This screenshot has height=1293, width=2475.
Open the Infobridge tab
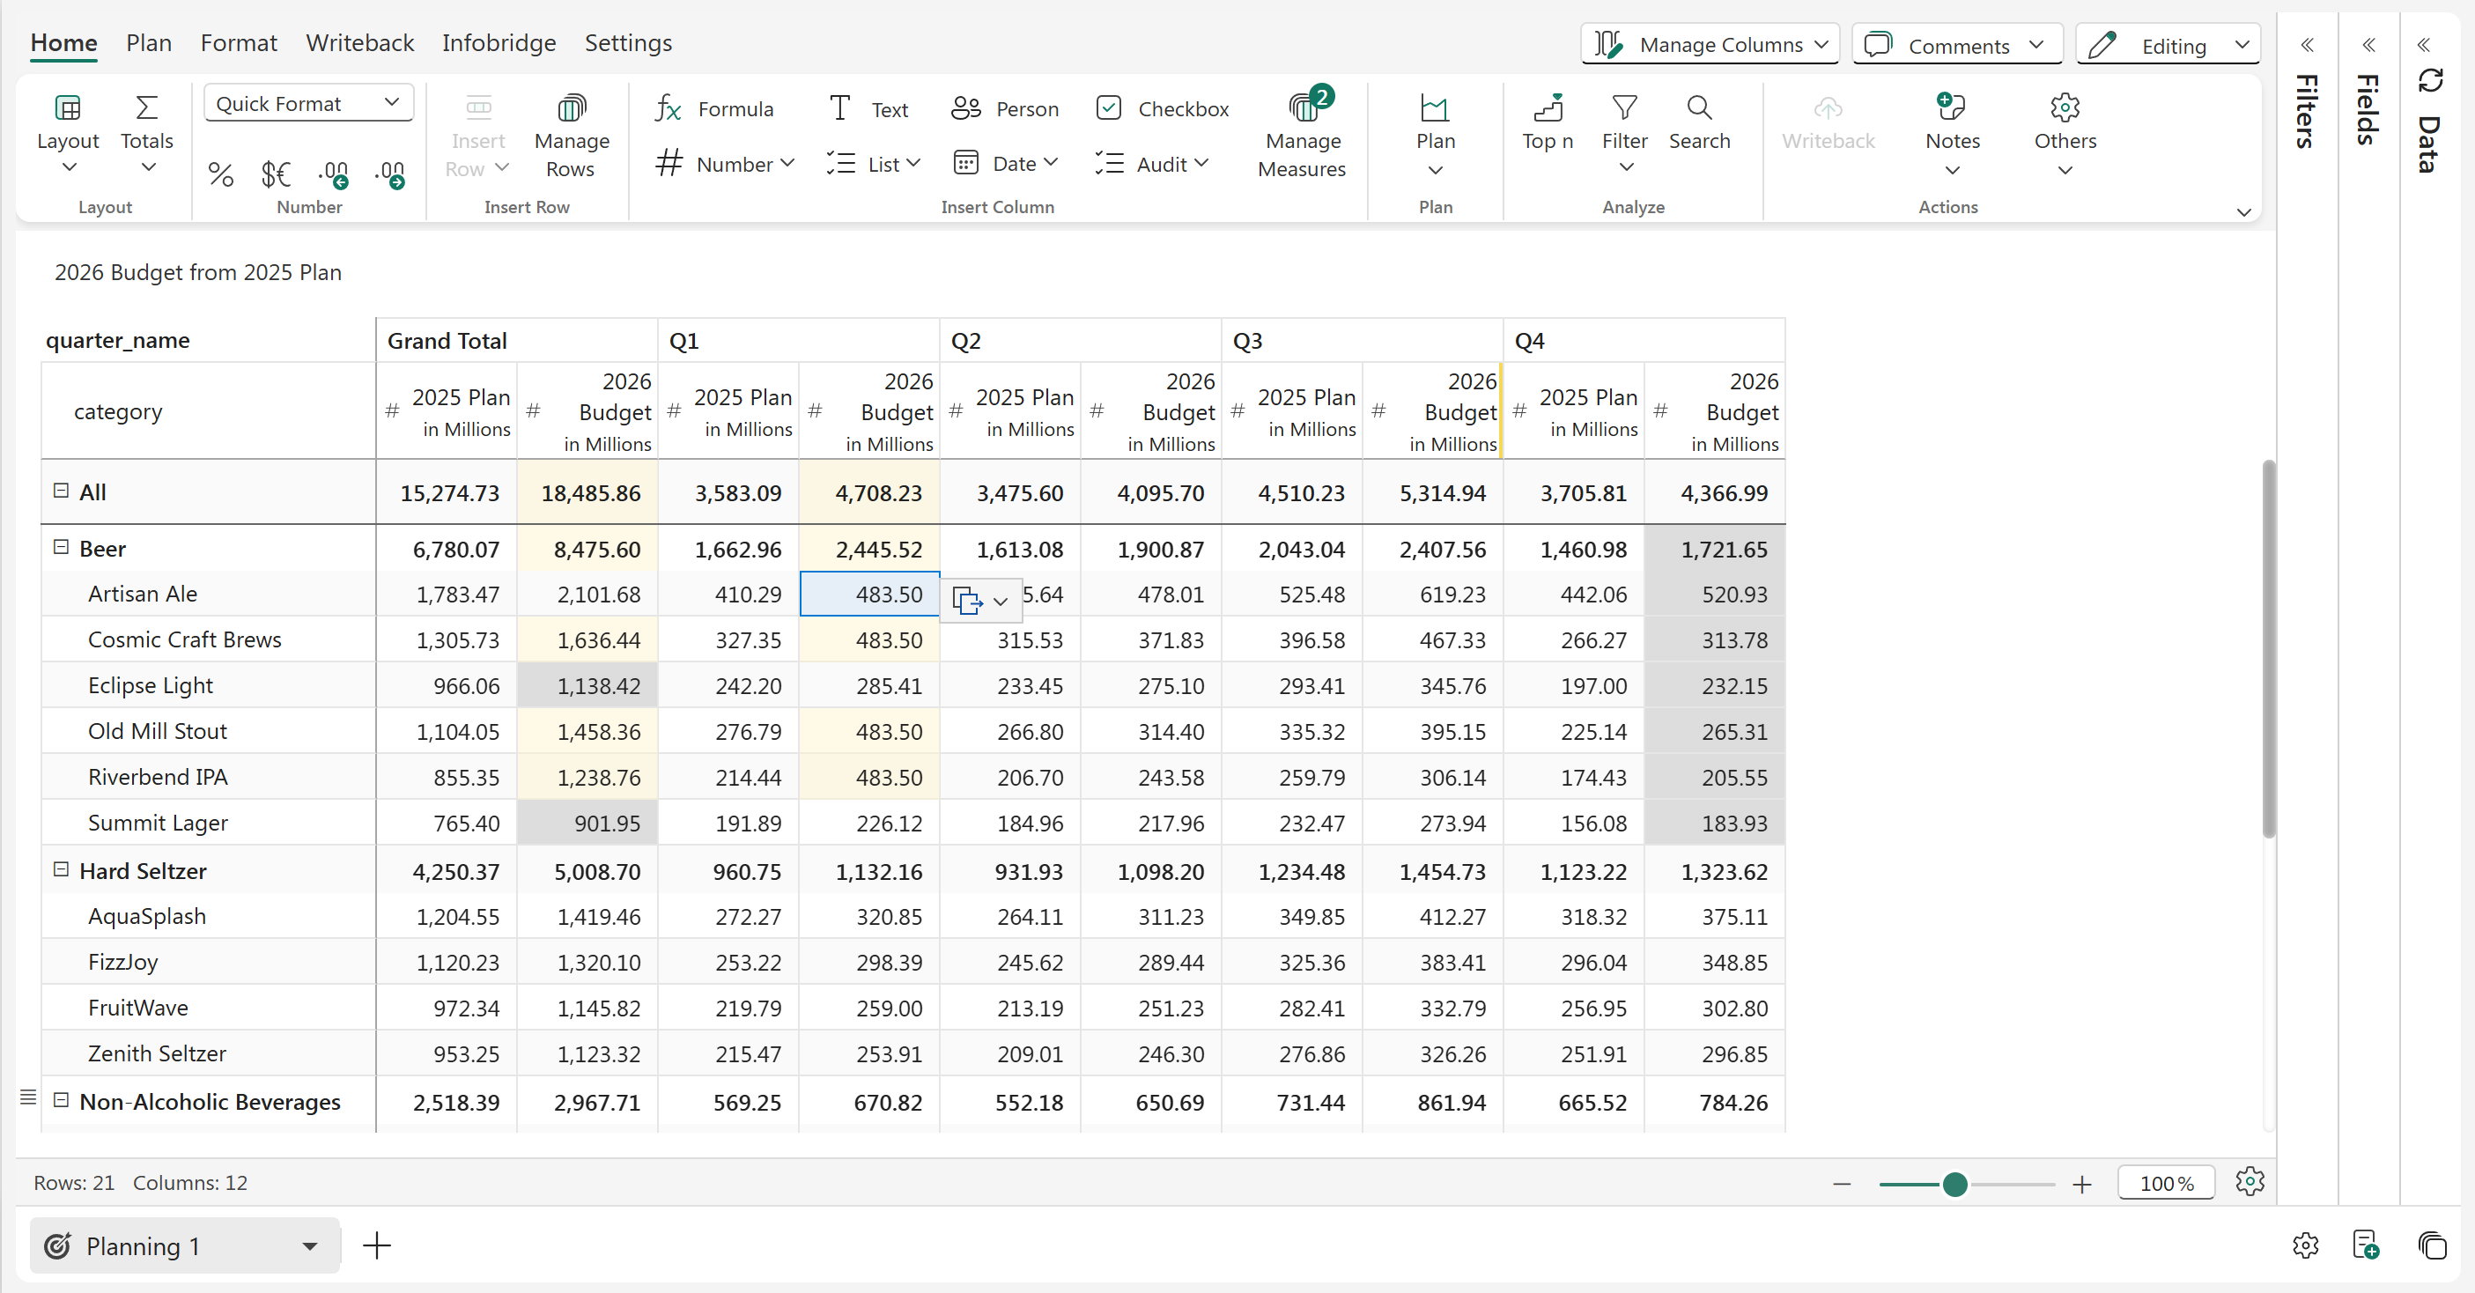pos(498,43)
